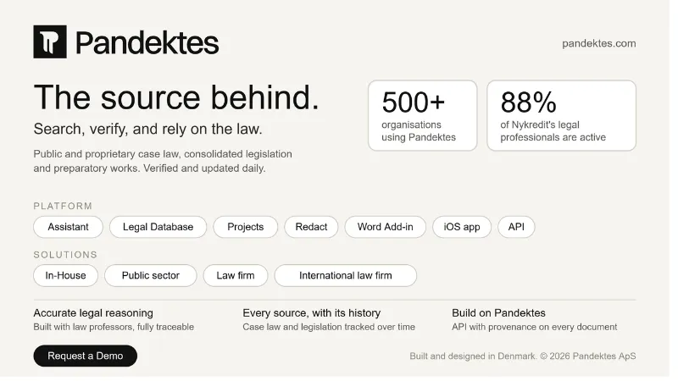Select the Assistant platform pill

(69, 227)
